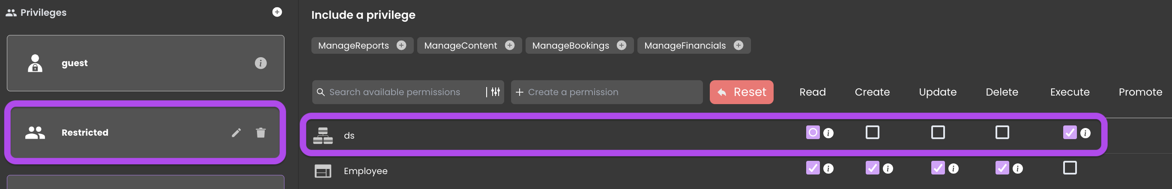The width and height of the screenshot is (1172, 189).
Task: Click the Reset button
Action: pos(741,92)
